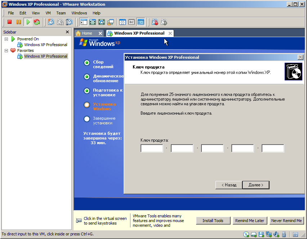This screenshot has width=307, height=239.
Task: Click the fifth product key field
Action: pyautogui.click(x=273, y=148)
